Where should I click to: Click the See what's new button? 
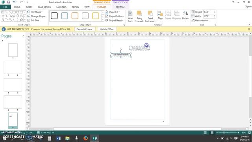tap(85, 29)
